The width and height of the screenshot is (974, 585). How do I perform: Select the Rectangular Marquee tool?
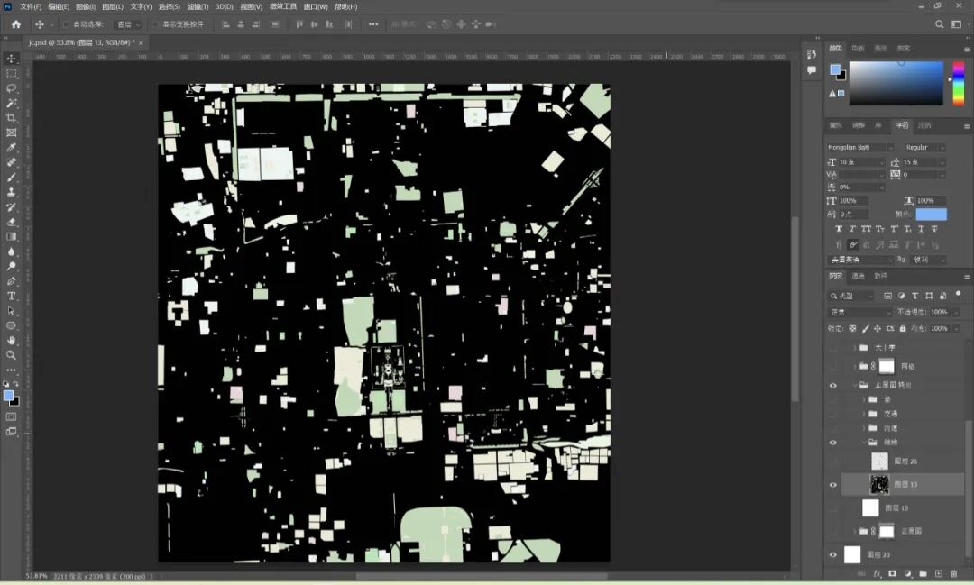11,73
